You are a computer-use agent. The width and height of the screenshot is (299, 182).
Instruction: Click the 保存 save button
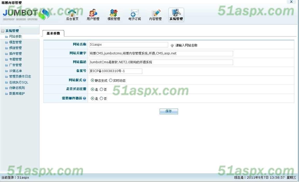[169, 111]
